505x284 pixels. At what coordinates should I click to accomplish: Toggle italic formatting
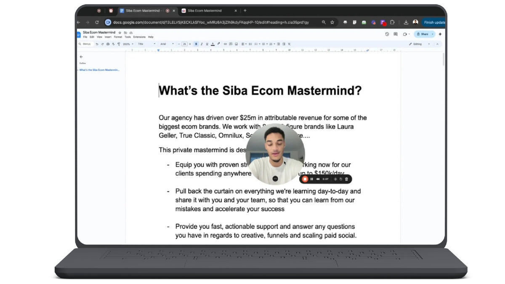202,44
